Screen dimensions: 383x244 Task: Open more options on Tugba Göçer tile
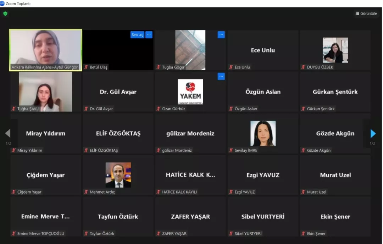[221, 35]
